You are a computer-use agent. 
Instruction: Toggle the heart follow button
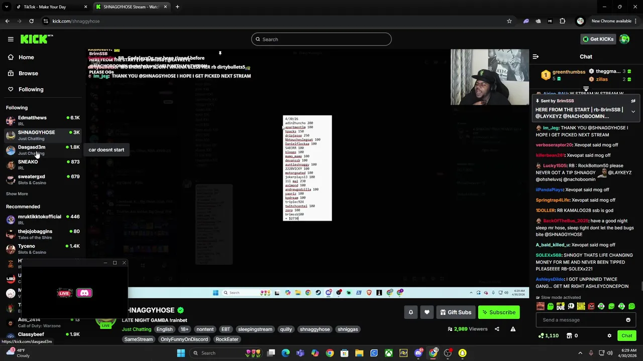coord(427,312)
